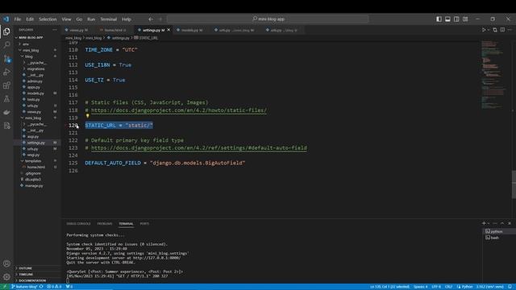Click the open changes icon in editor toolbar
Viewport: 516px width, 290px height.
(495, 30)
